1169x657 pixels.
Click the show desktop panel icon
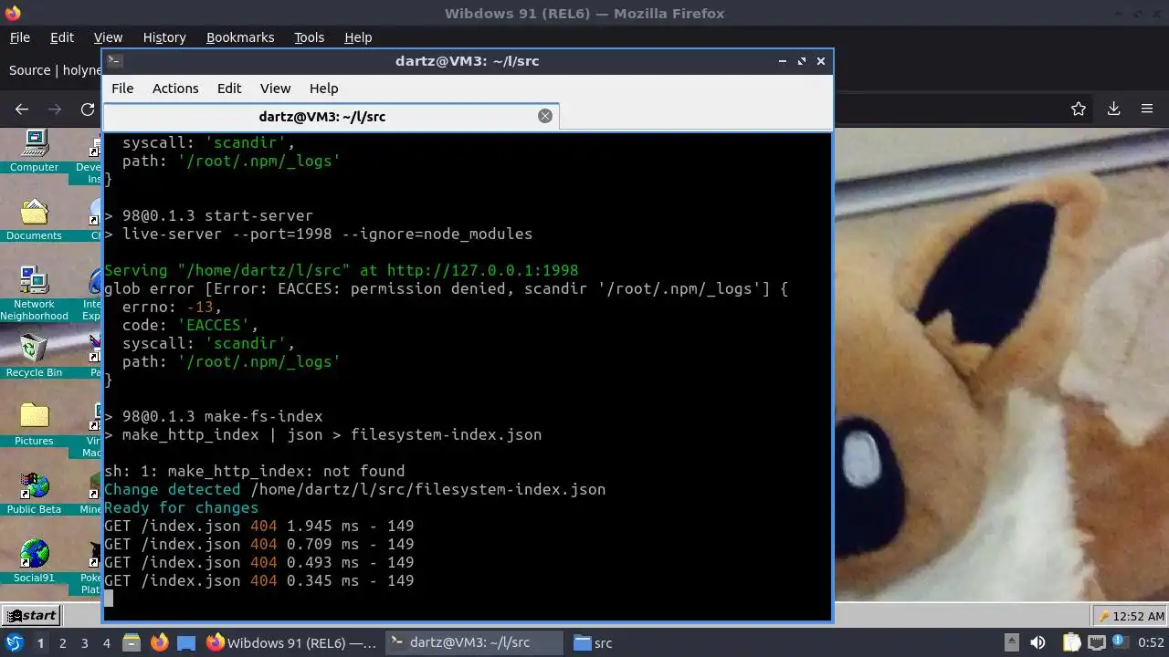coord(186,642)
